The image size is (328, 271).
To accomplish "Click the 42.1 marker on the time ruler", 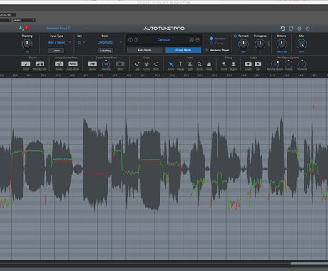I will click(143, 76).
